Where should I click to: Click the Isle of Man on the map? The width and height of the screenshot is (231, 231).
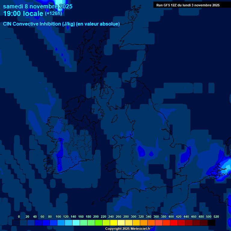(115, 119)
